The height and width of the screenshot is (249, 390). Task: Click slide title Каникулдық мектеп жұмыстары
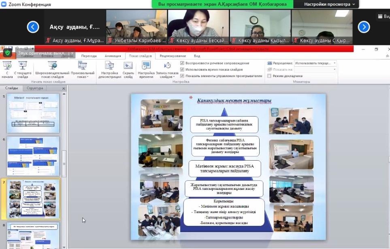click(x=234, y=101)
